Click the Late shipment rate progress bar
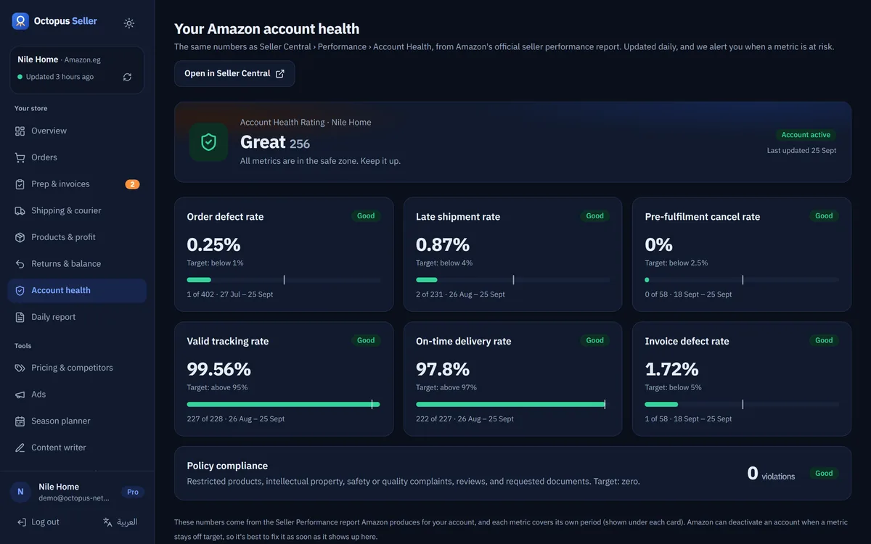 [x=512, y=280]
